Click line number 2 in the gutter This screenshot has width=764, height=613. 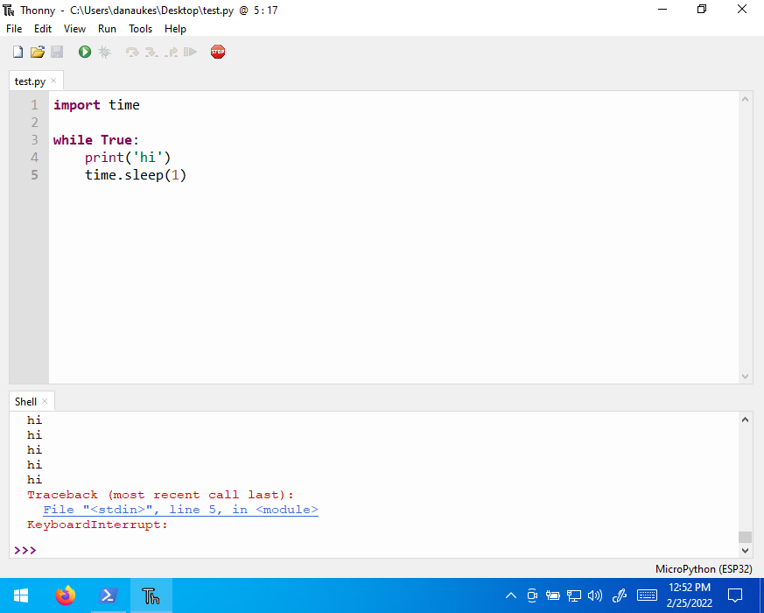[35, 123]
